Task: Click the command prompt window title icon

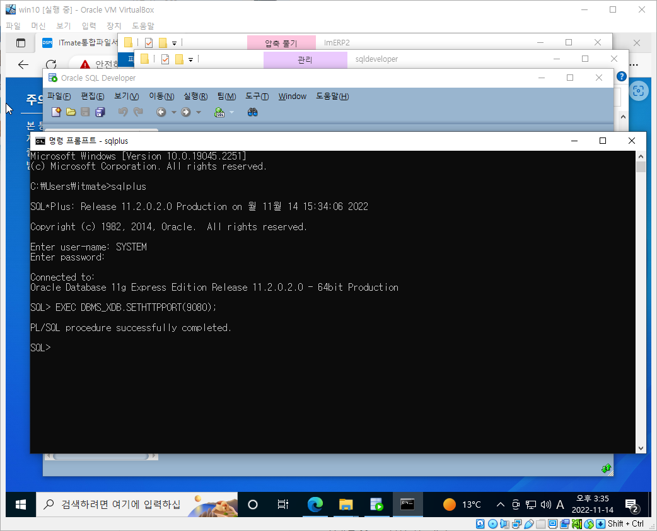Action: 40,141
